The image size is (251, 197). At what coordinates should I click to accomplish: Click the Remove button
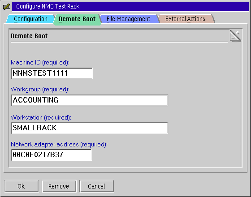coord(59,186)
